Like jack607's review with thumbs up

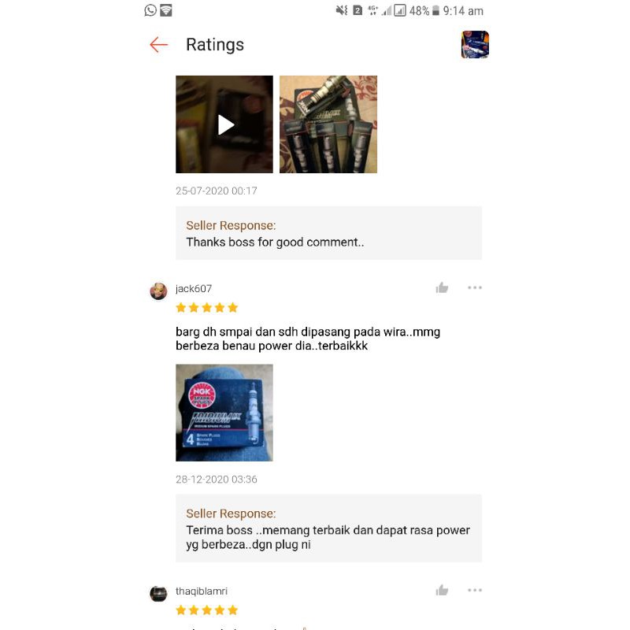pyautogui.click(x=442, y=287)
